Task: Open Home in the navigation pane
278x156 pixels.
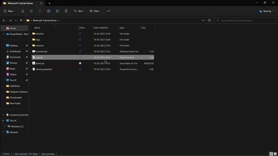Action: click(x=14, y=28)
